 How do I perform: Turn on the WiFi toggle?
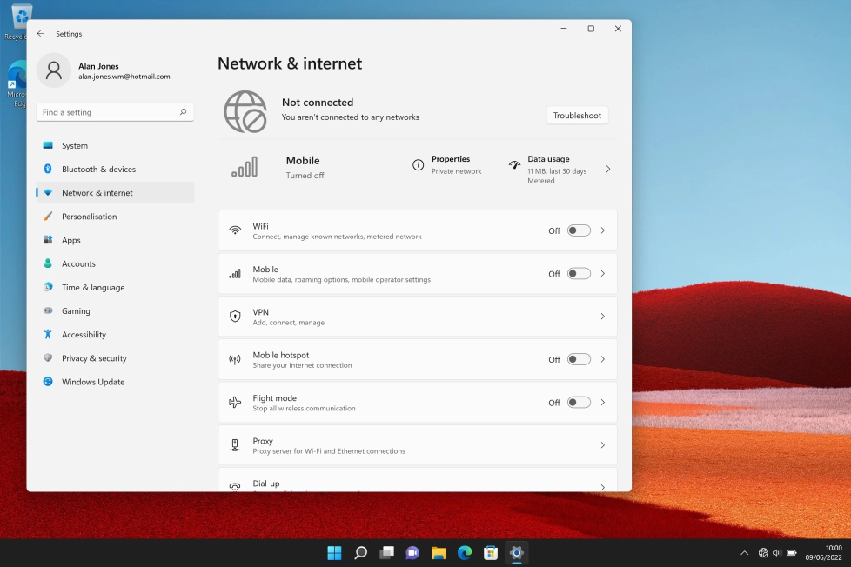(x=579, y=230)
